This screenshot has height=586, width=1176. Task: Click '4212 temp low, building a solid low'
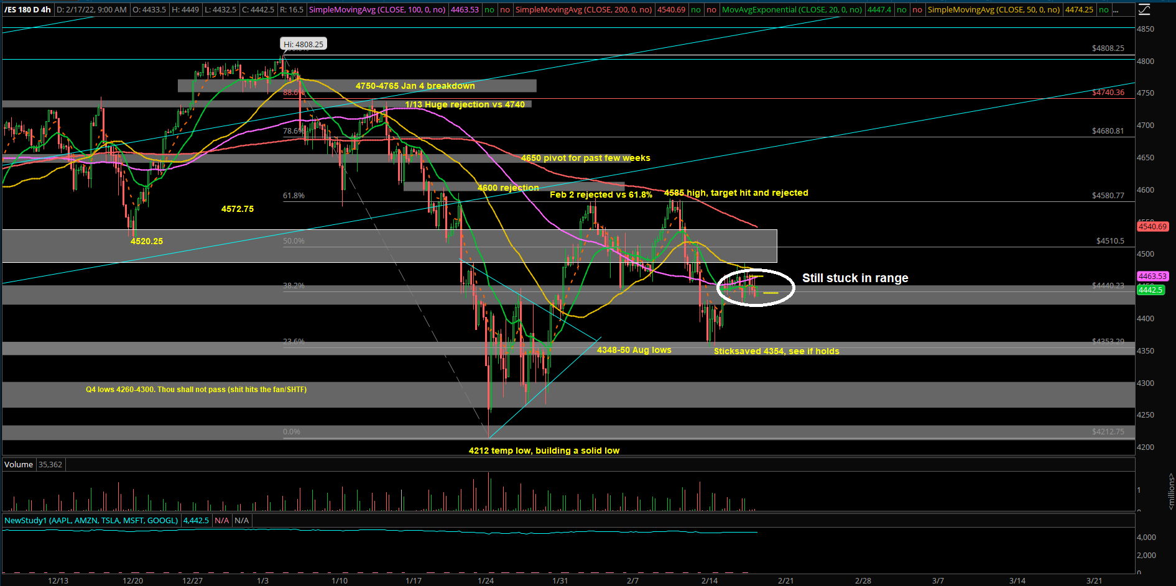click(544, 451)
